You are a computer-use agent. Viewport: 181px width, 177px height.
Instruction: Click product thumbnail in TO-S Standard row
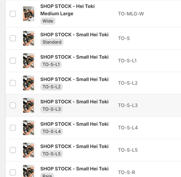click(x=28, y=38)
